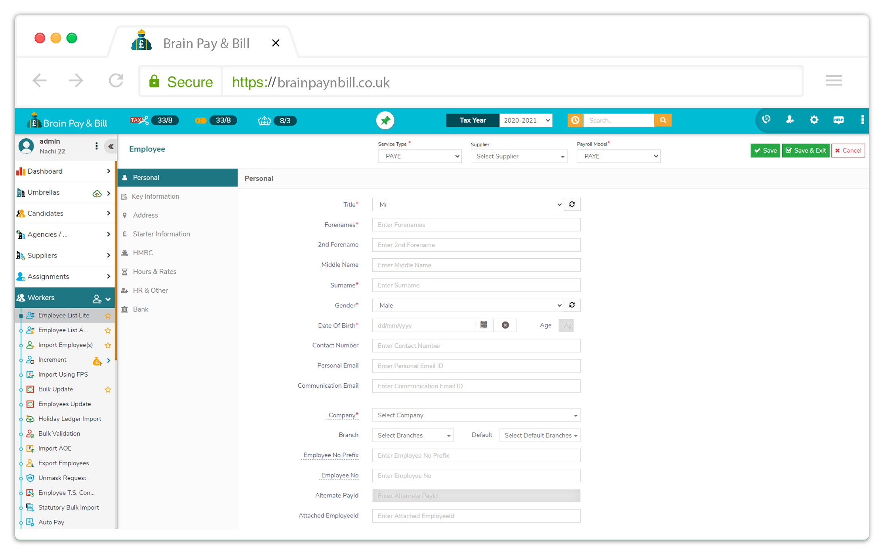
Task: Open the browser hamburger menu
Action: point(834,81)
